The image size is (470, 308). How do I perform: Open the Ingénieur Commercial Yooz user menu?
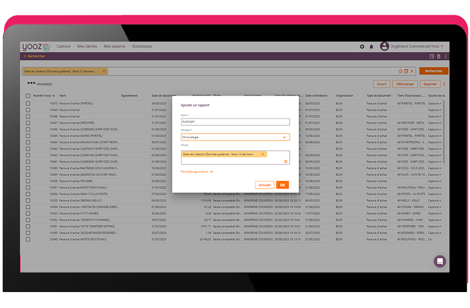tap(417, 46)
